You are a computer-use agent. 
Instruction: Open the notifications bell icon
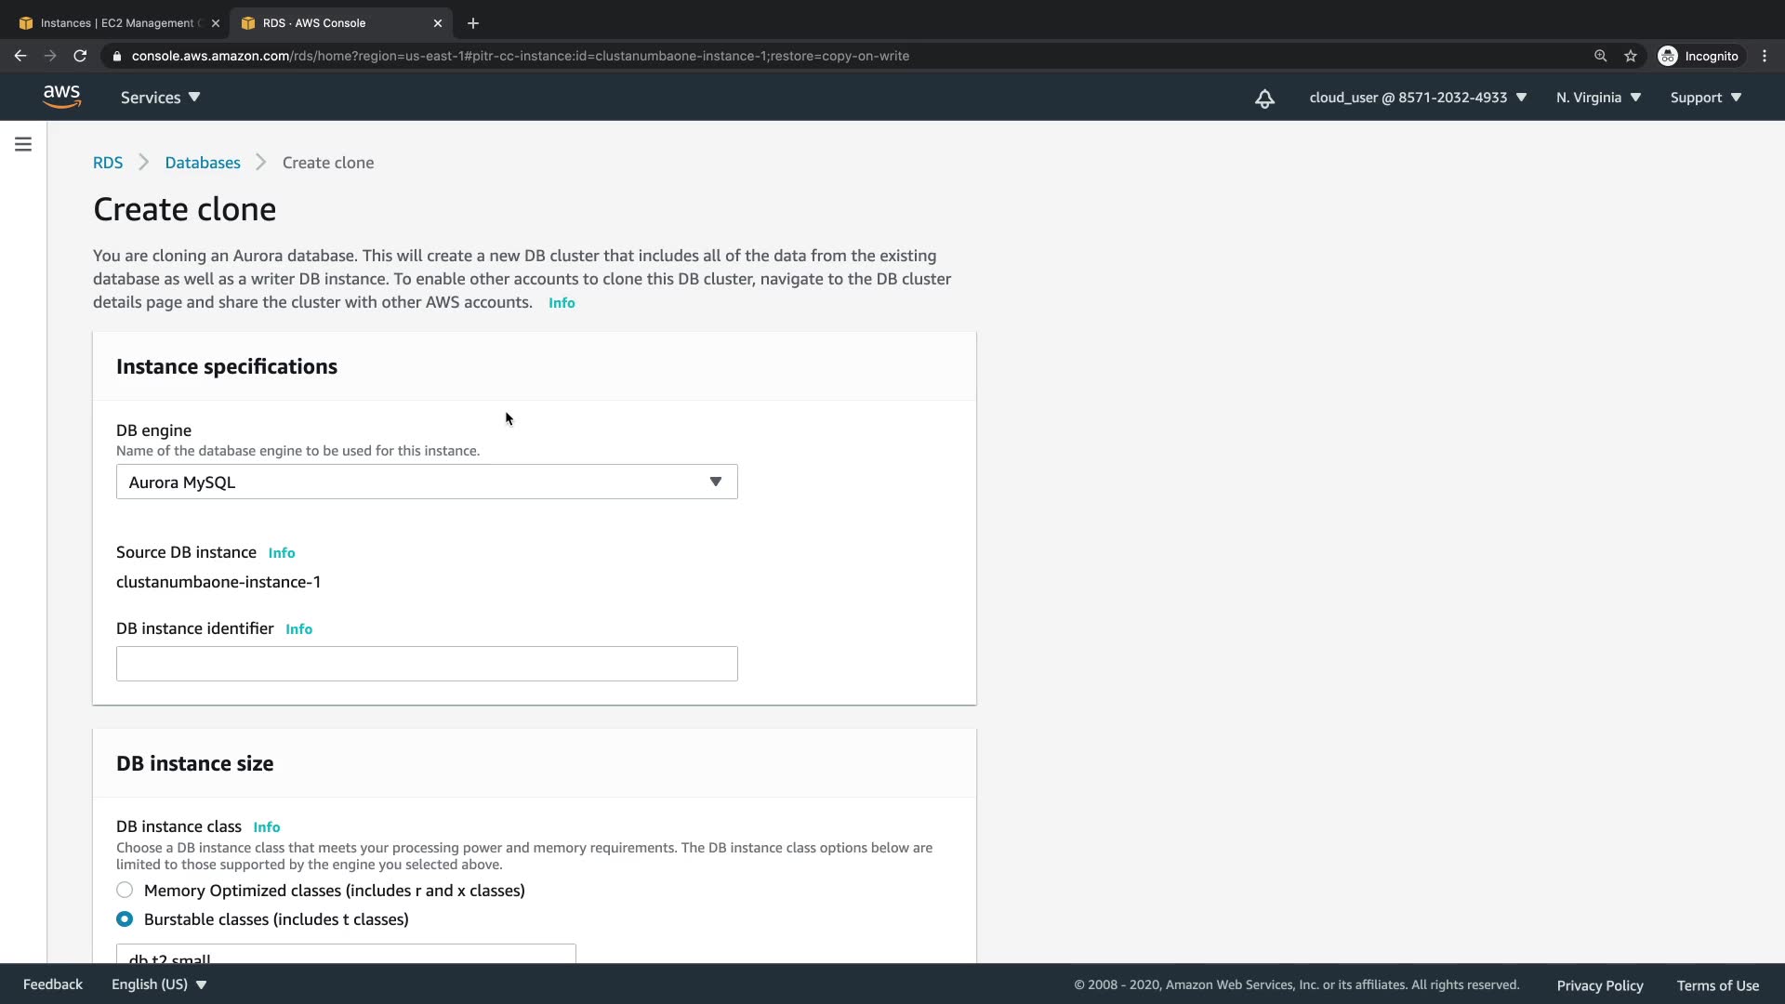point(1264,99)
